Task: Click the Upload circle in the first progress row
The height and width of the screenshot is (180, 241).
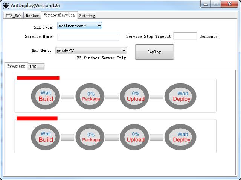Action: tap(134, 96)
